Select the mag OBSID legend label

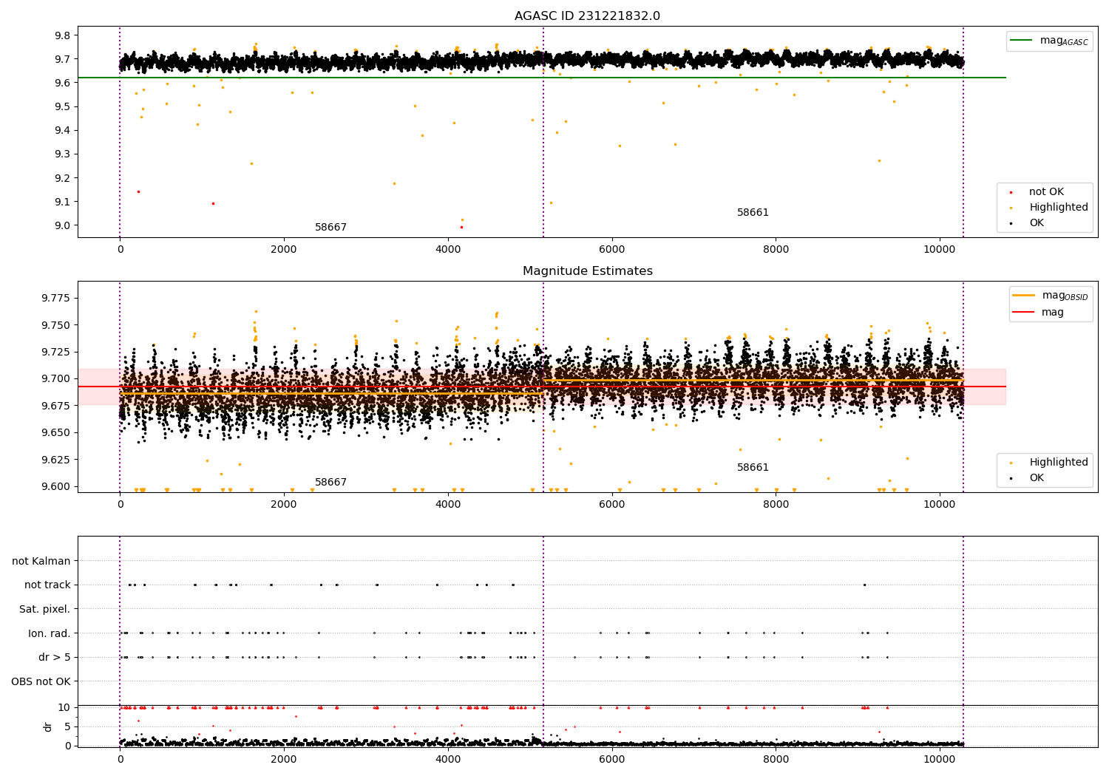pos(1065,296)
